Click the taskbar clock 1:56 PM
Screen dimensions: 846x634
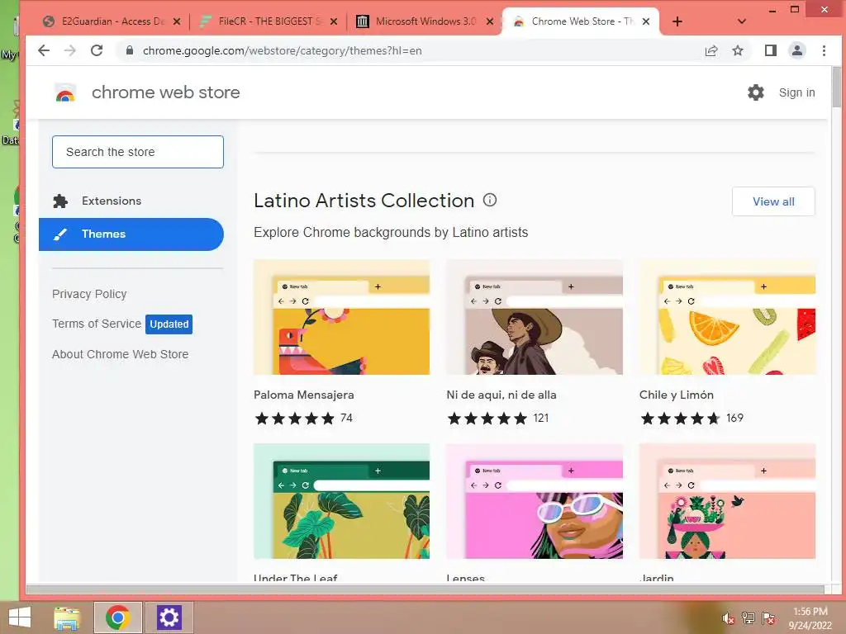coord(810,617)
